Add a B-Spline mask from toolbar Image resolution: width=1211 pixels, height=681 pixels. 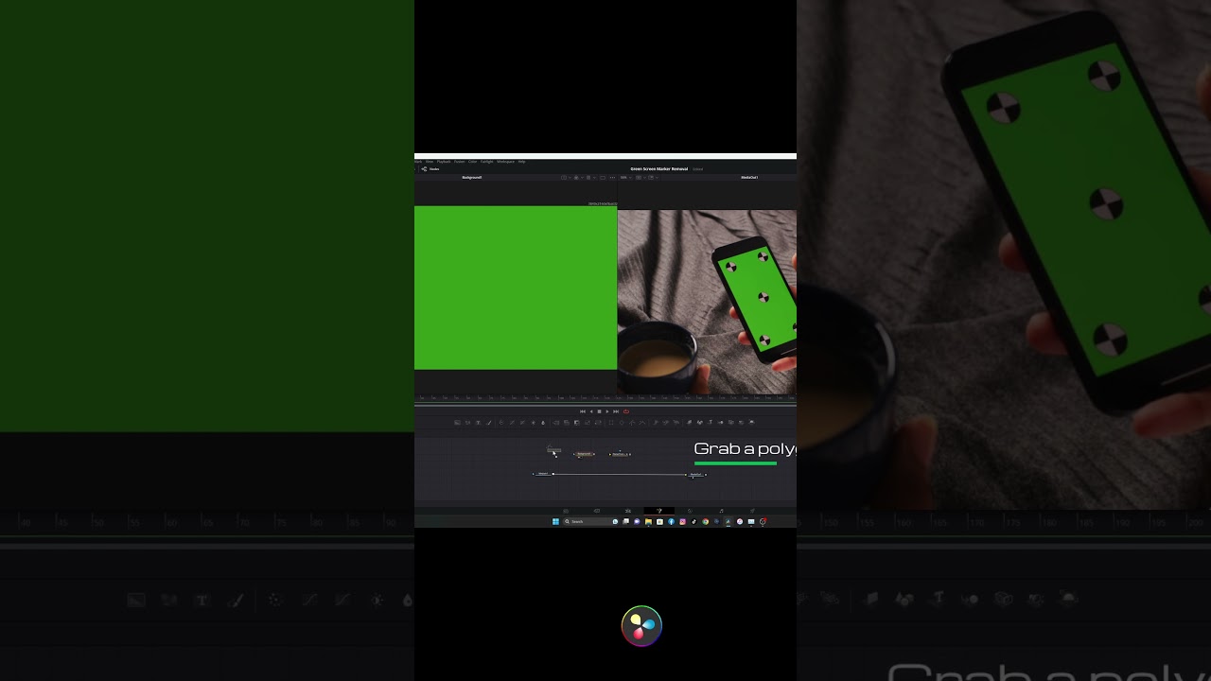tap(642, 422)
